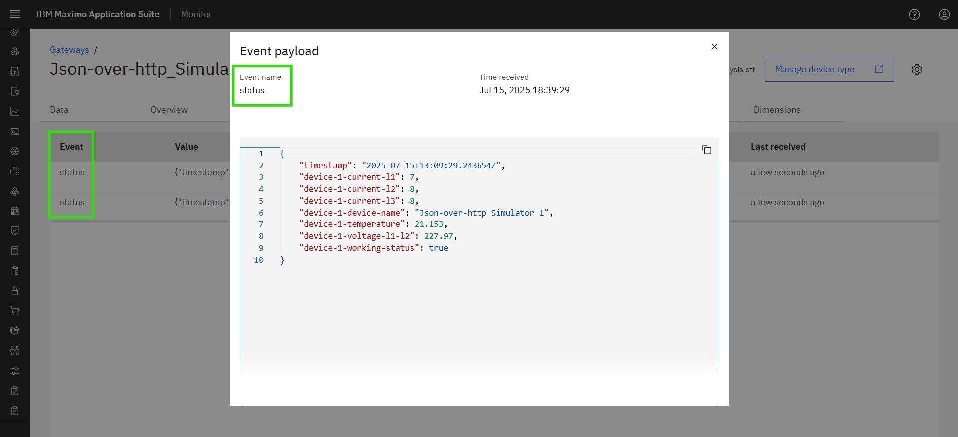
Task: Open the help question mark icon
Action: point(914,14)
